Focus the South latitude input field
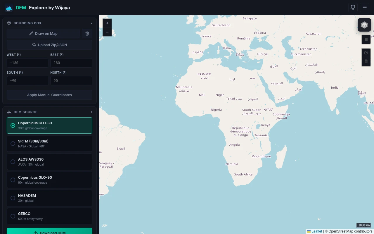The image size is (374, 234). [x=28, y=81]
